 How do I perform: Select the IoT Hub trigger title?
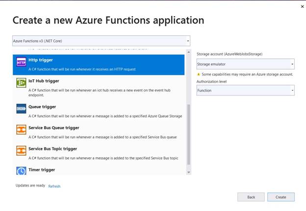click(x=44, y=81)
